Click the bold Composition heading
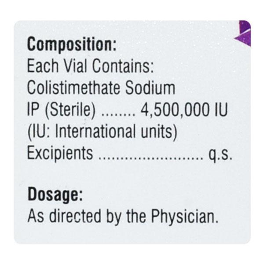This screenshot has height=264, width=264. pyautogui.click(x=72, y=45)
